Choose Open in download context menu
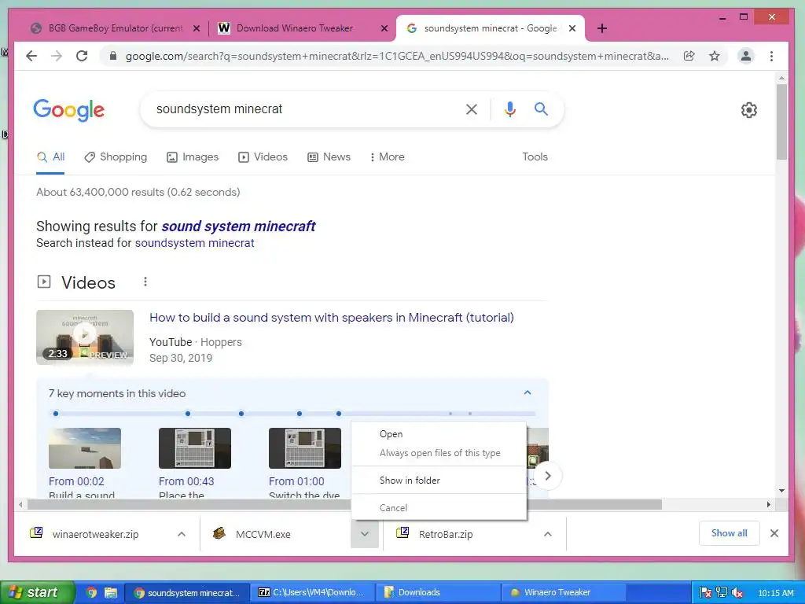 pos(439,434)
